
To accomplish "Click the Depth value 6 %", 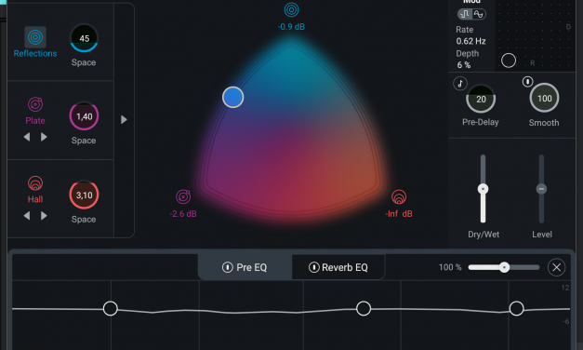I will (x=464, y=65).
